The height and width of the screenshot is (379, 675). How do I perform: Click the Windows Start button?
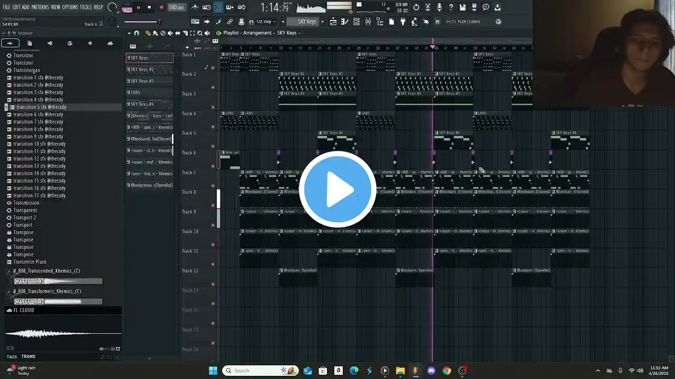coord(213,371)
